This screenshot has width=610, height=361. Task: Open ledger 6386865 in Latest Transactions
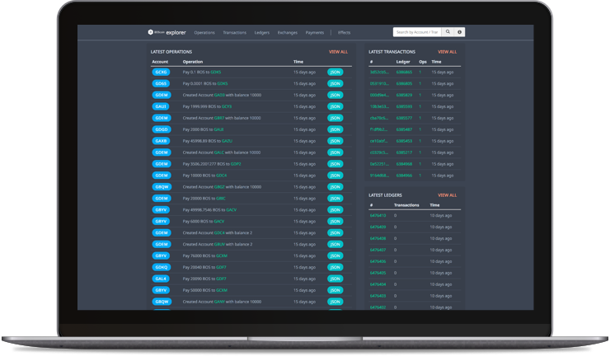[x=404, y=72]
